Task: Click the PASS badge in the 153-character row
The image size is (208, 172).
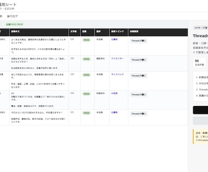Action: [86, 94]
